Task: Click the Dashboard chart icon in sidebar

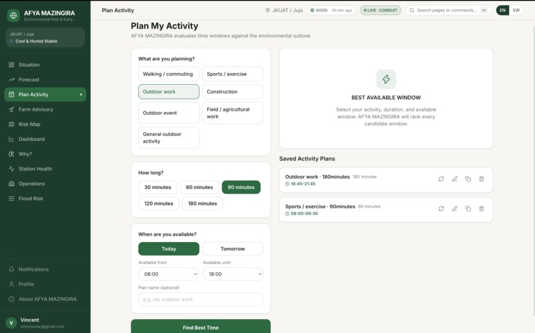Action: pos(11,139)
